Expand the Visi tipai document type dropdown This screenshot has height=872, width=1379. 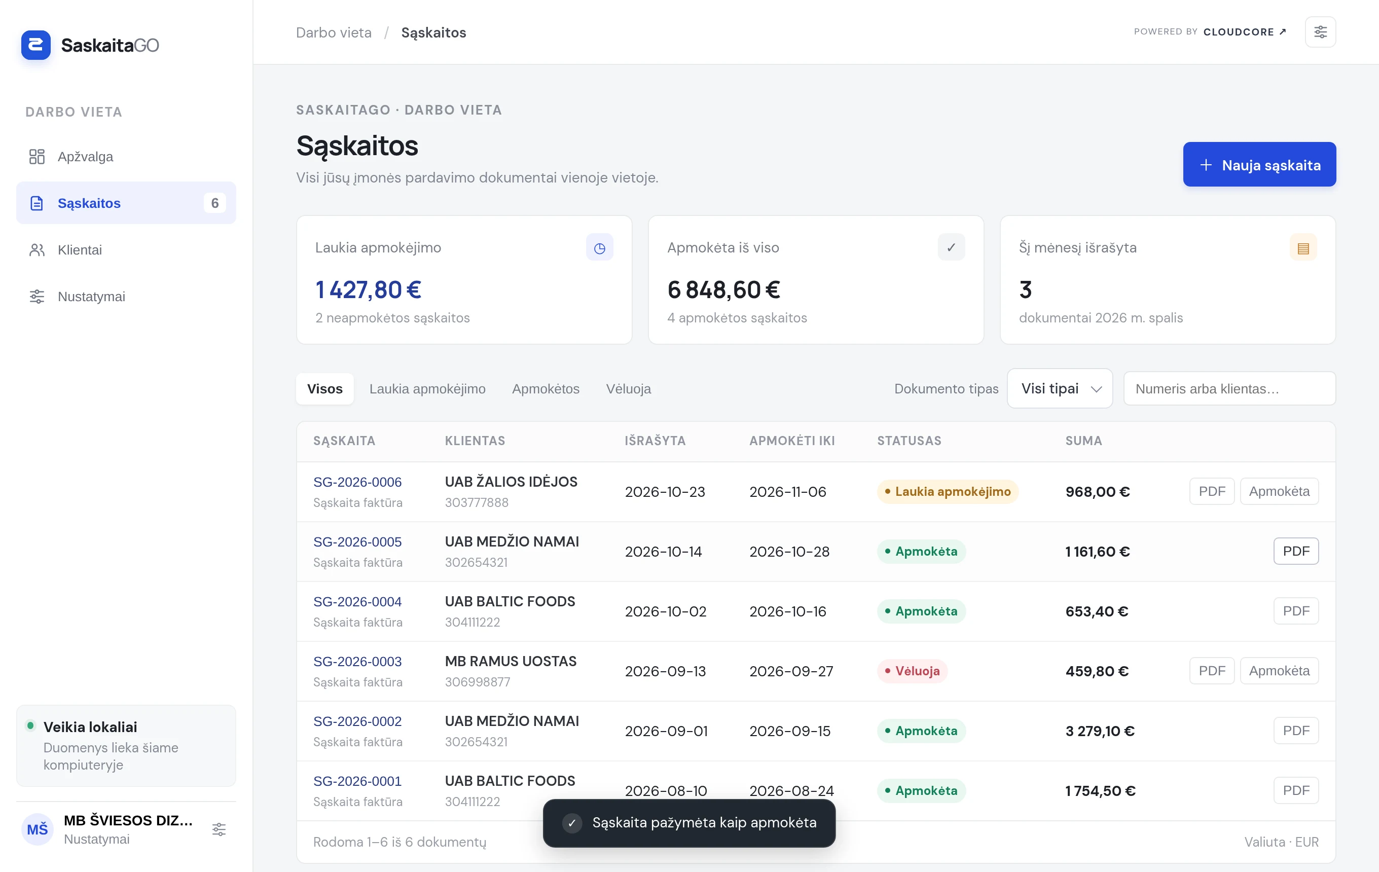pos(1060,388)
